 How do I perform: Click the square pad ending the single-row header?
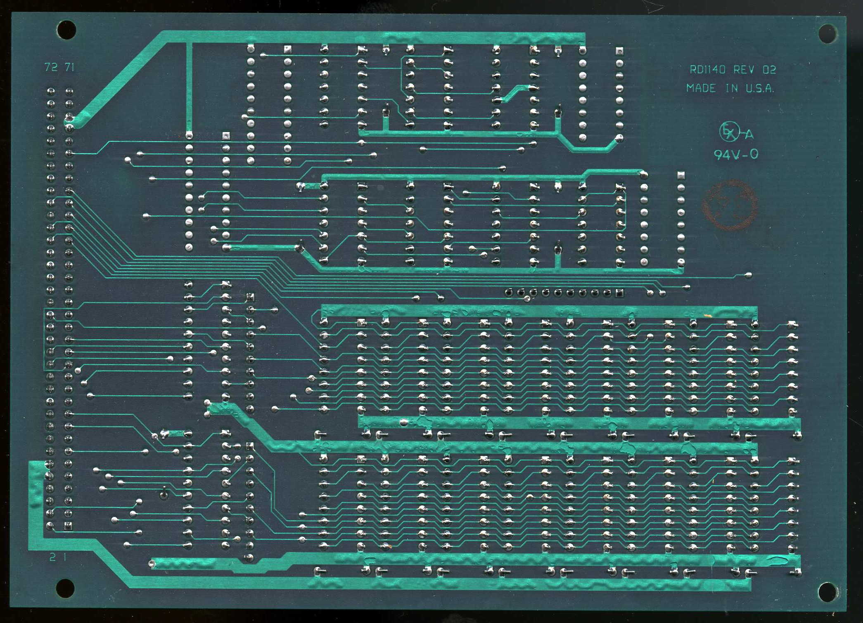tap(619, 293)
